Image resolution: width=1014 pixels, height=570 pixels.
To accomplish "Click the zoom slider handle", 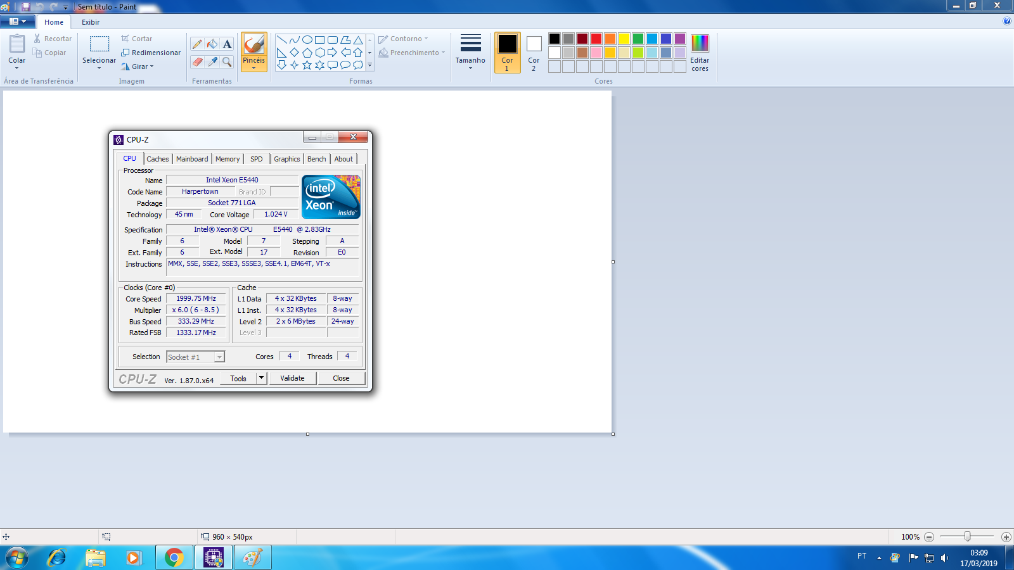I will pos(967,536).
